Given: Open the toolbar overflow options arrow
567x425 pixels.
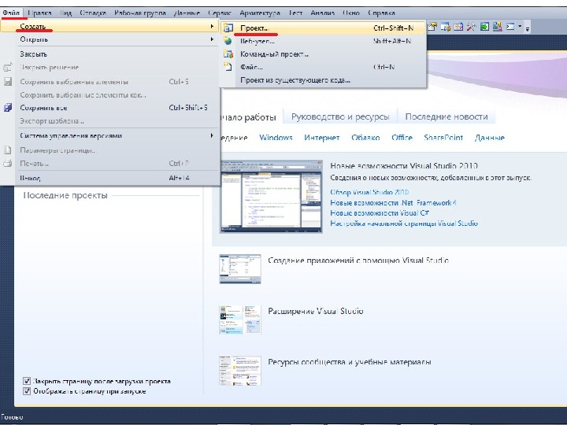Looking at the screenshot, I should click(527, 28).
